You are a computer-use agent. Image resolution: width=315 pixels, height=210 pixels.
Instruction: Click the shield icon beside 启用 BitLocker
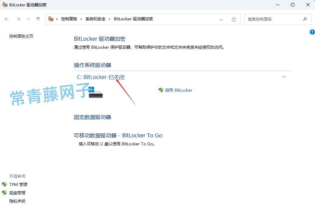pos(161,90)
